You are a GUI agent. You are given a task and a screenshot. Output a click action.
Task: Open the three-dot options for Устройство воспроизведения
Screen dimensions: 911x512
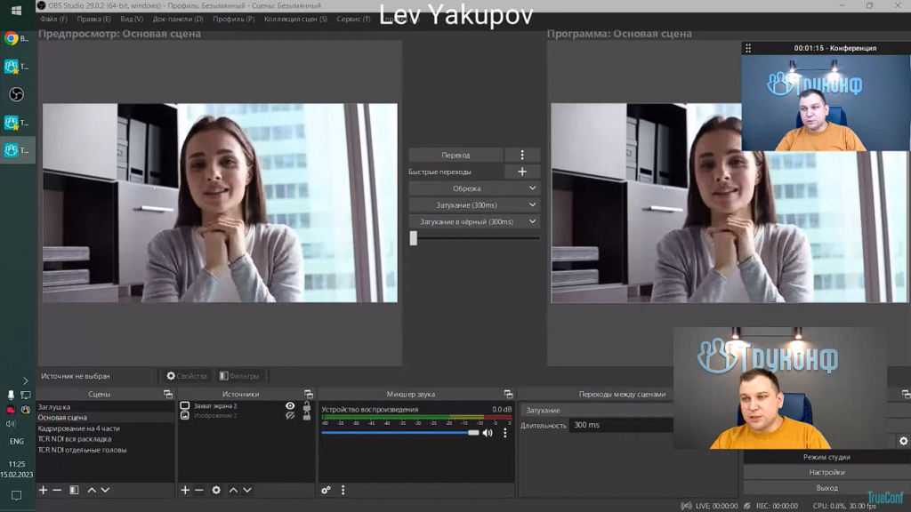click(505, 433)
